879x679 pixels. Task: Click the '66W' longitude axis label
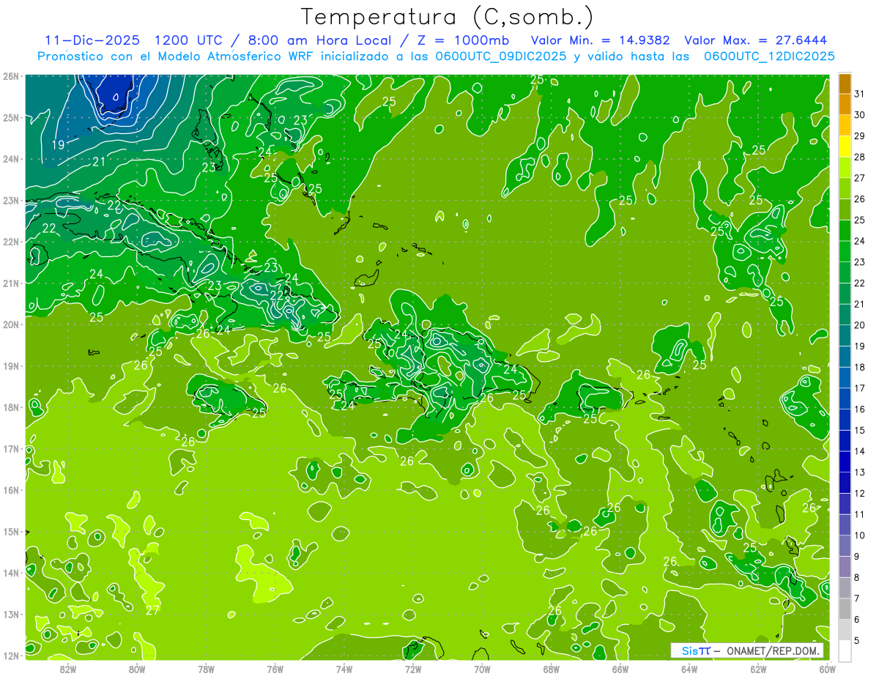[620, 669]
